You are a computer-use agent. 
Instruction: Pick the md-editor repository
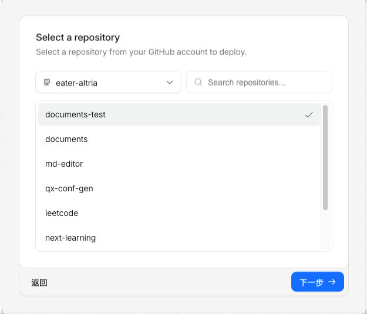point(176,164)
